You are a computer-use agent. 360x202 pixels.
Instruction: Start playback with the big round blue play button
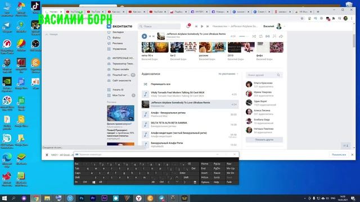tap(144, 36)
